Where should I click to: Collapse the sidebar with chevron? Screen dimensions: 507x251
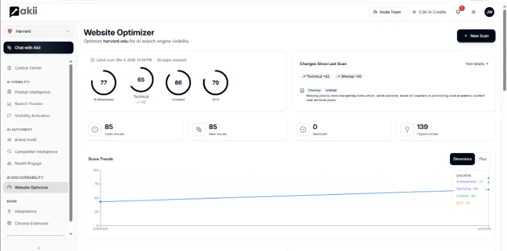39,248
